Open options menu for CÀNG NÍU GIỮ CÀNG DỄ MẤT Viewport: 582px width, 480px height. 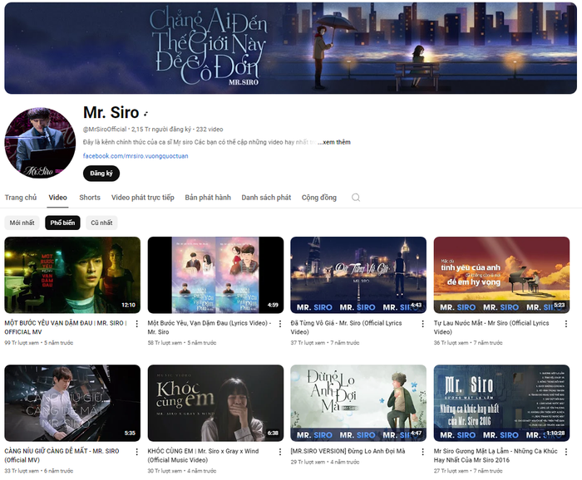click(x=137, y=452)
